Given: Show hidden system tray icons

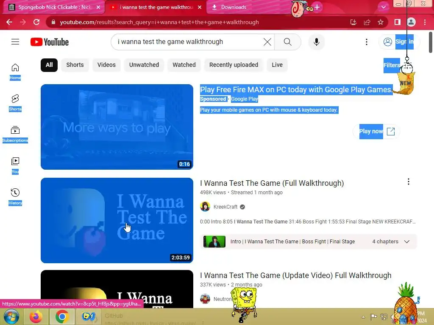Looking at the screenshot, I should pos(363,317).
